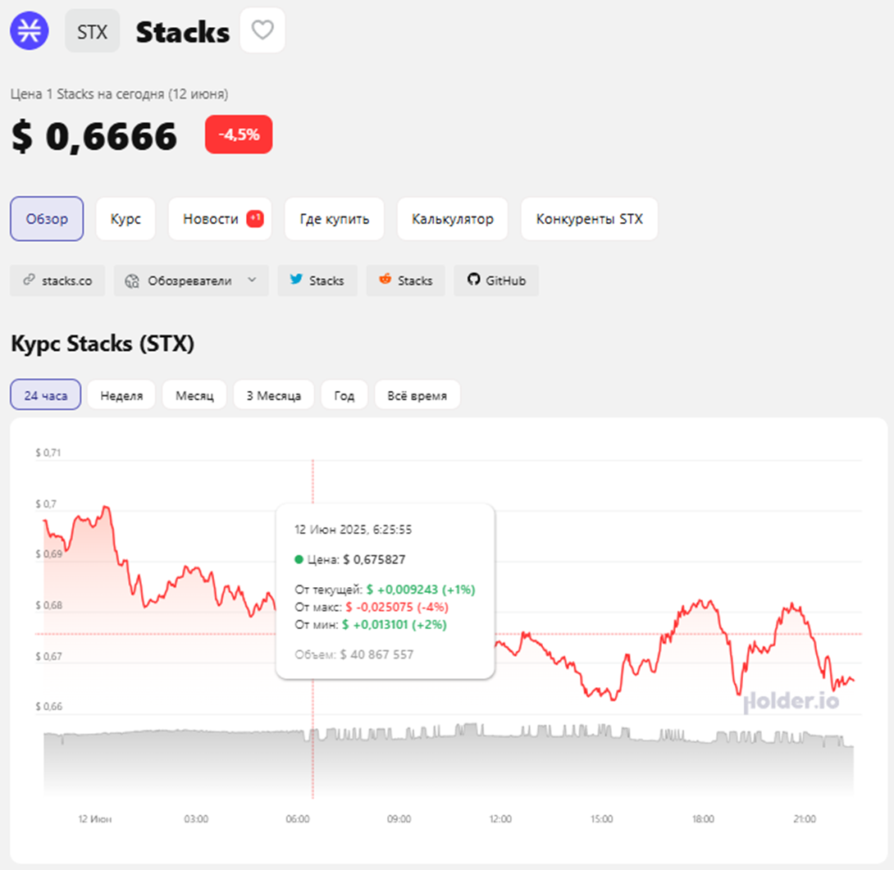Expand the Обозреватели dropdown

(191, 280)
